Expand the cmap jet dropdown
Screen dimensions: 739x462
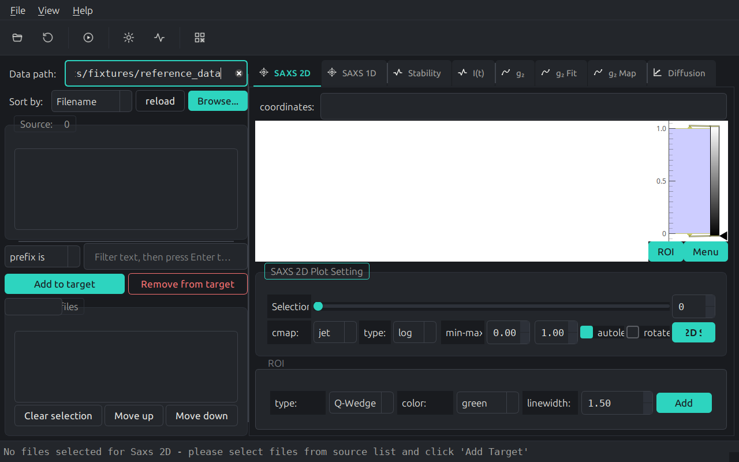(335, 333)
